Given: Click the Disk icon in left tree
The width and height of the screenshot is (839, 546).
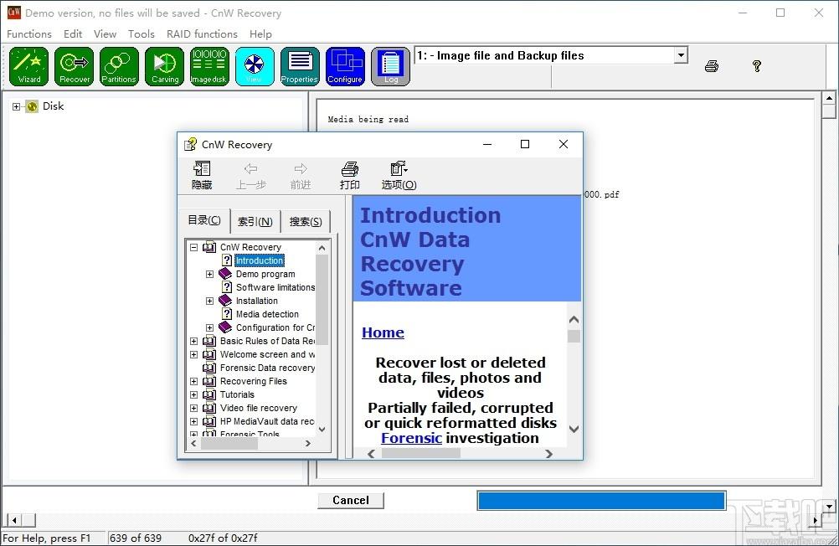Looking at the screenshot, I should pyautogui.click(x=32, y=106).
